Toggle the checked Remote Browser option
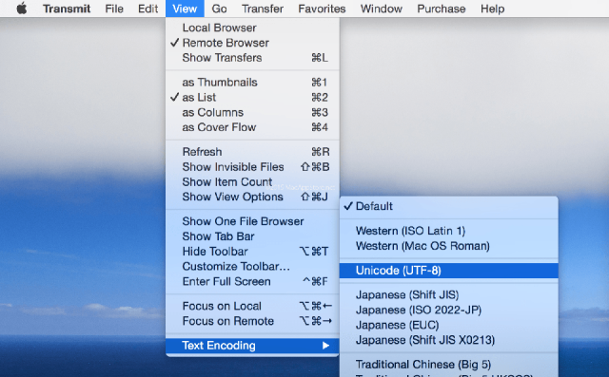The height and width of the screenshot is (377, 609). coord(252,43)
